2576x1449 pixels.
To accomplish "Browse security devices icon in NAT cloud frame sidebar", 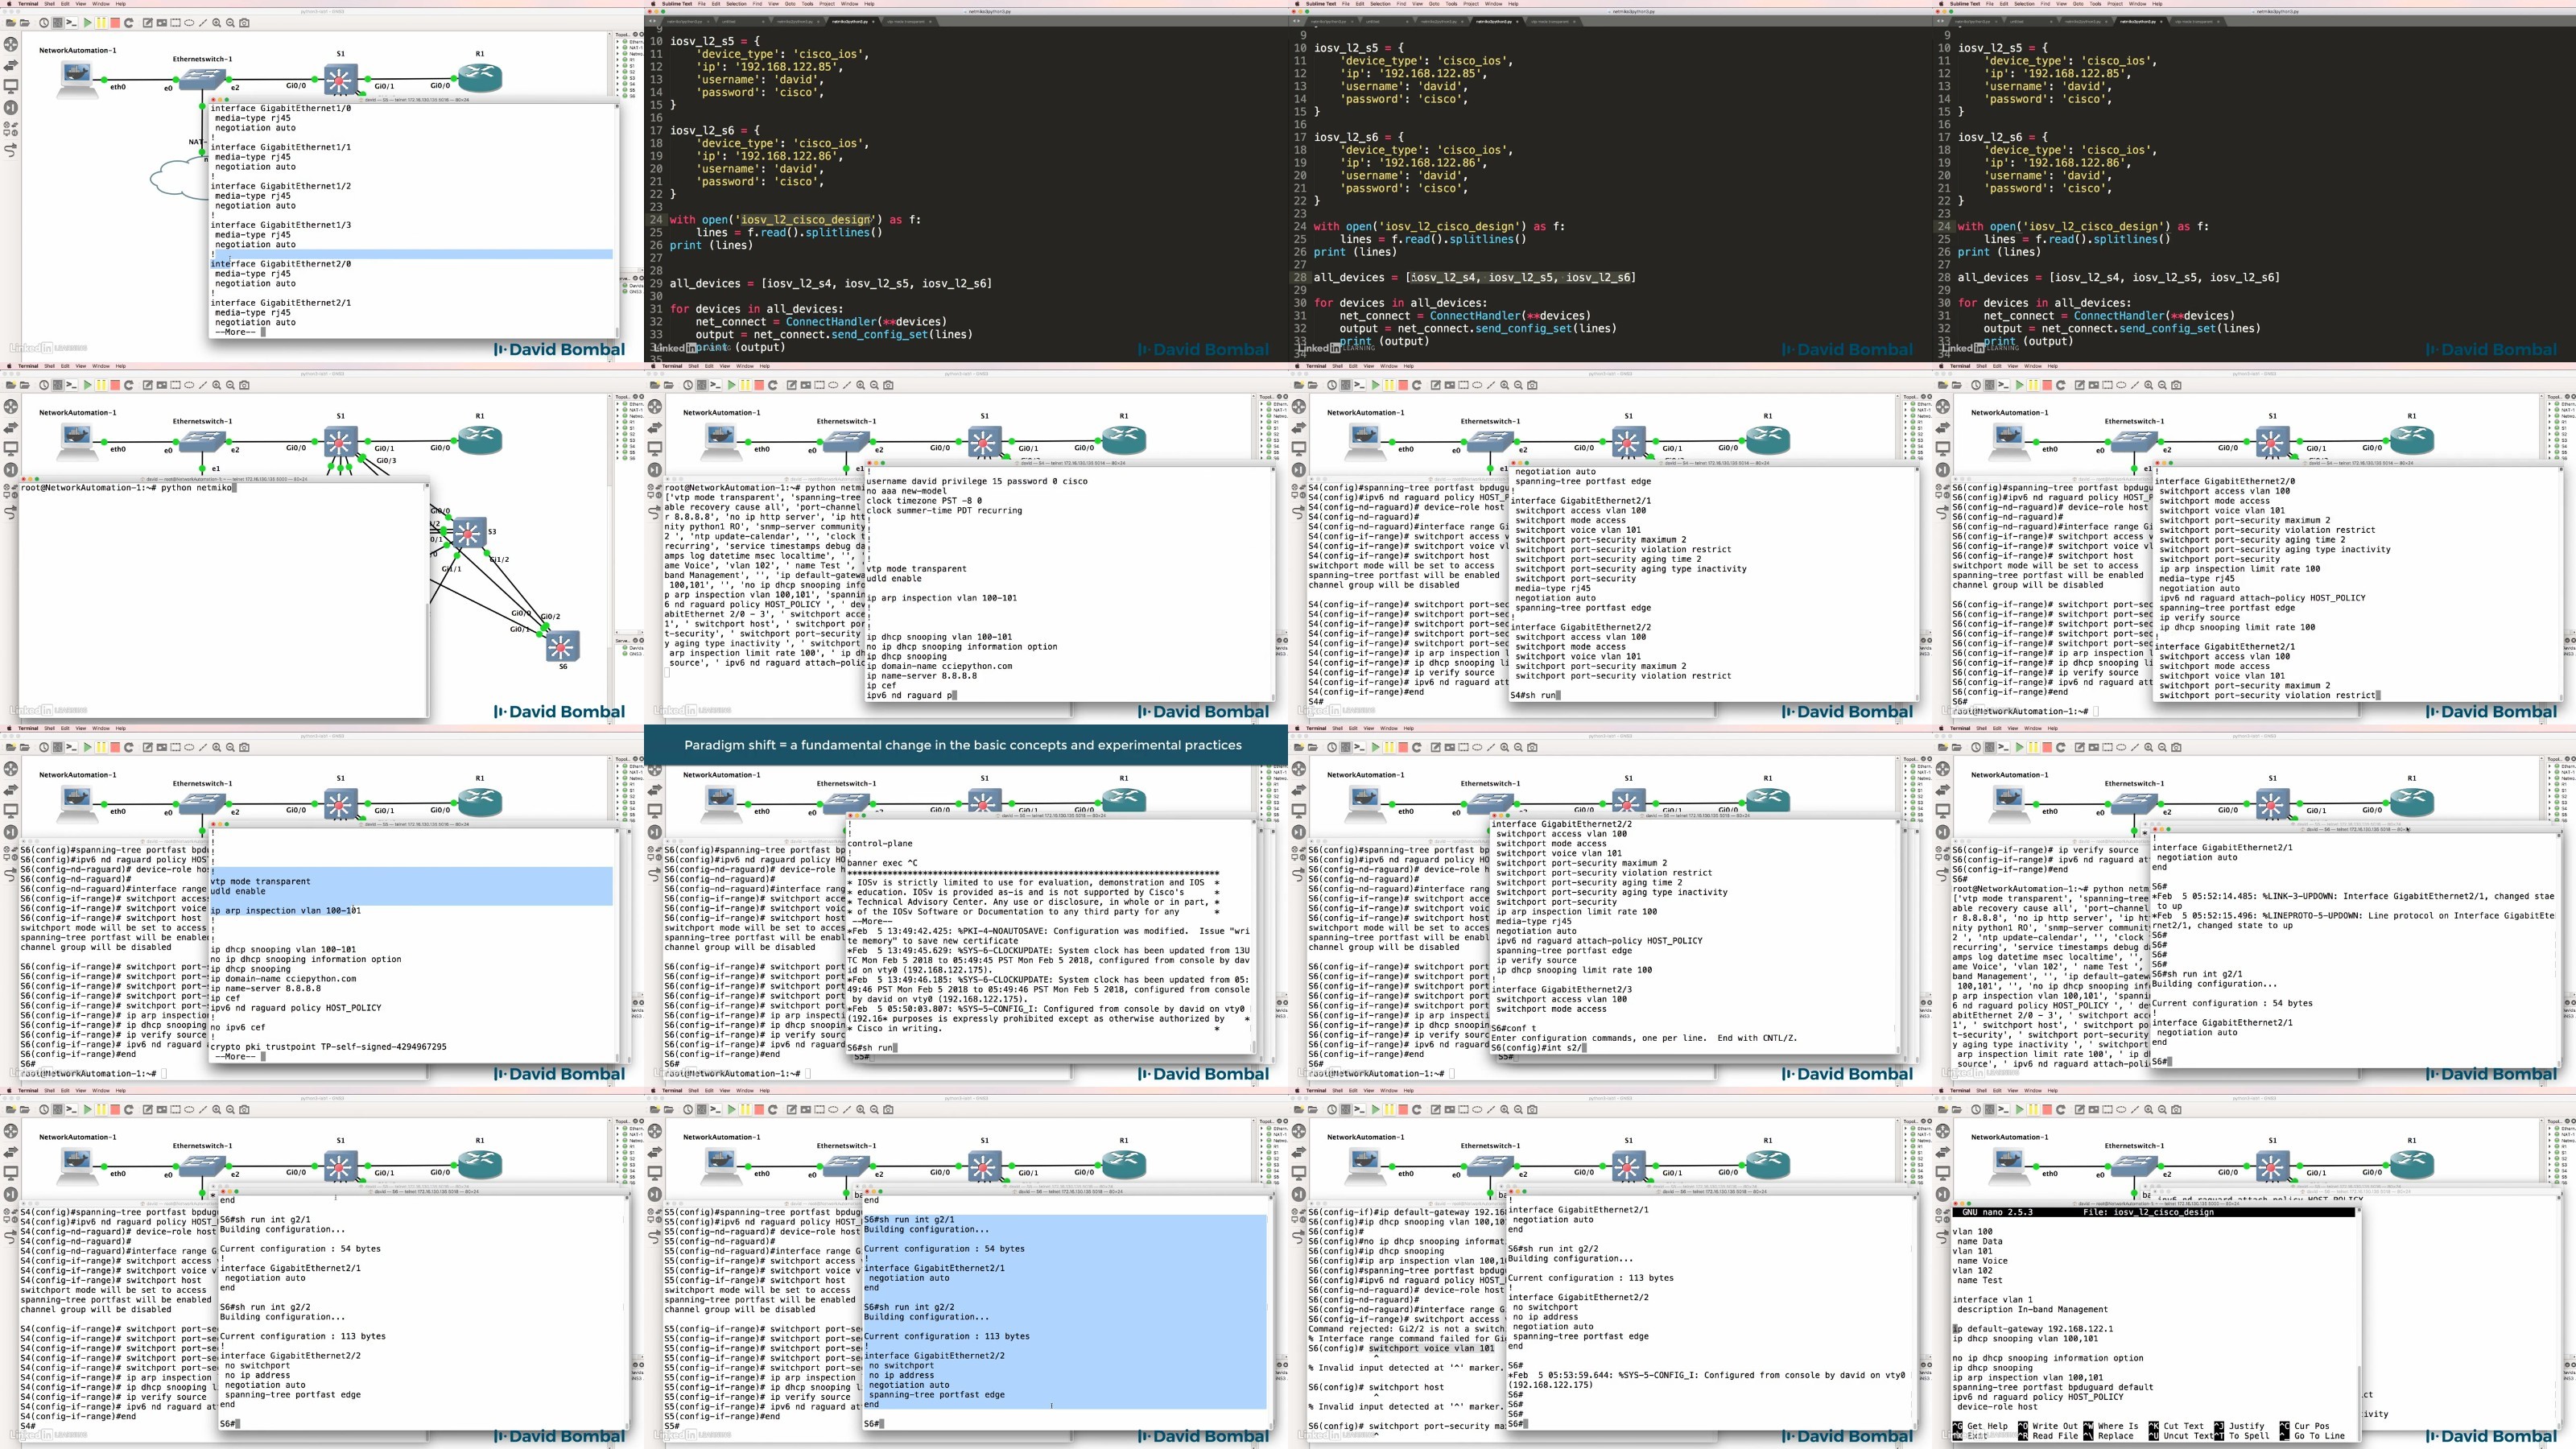I will (x=11, y=107).
